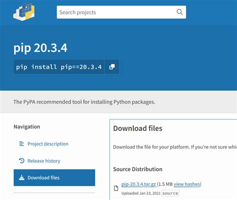
Task: Click the file icon beside pip-20.3.4.tar.gz
Action: [x=116, y=188]
